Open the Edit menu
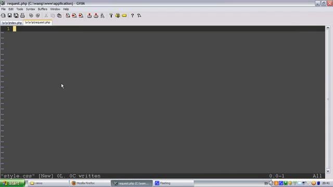Screen dimensions: 333x187 (x=11, y=9)
